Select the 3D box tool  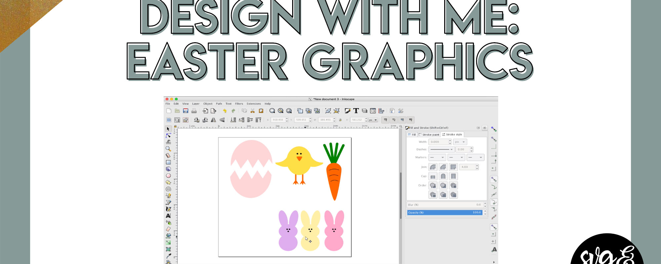tap(168, 169)
